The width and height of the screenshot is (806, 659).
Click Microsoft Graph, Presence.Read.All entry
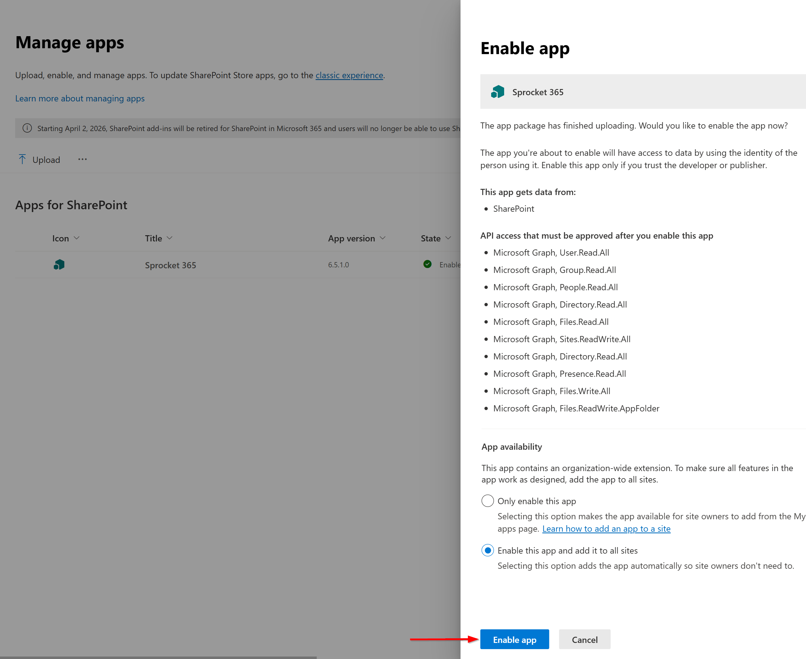[x=559, y=373]
